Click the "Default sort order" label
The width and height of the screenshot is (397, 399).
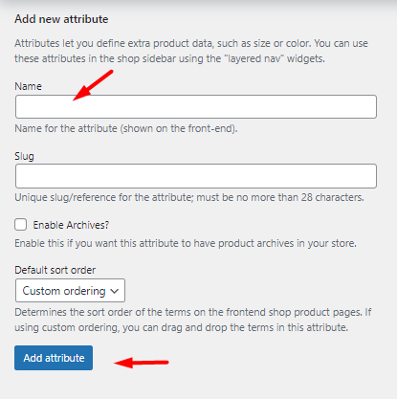point(55,270)
